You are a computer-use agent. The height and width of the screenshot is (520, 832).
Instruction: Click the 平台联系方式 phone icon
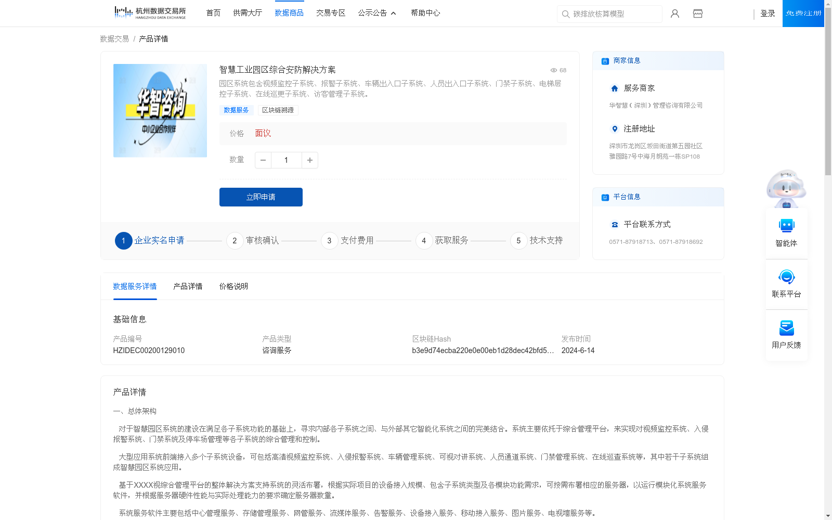[x=615, y=225]
